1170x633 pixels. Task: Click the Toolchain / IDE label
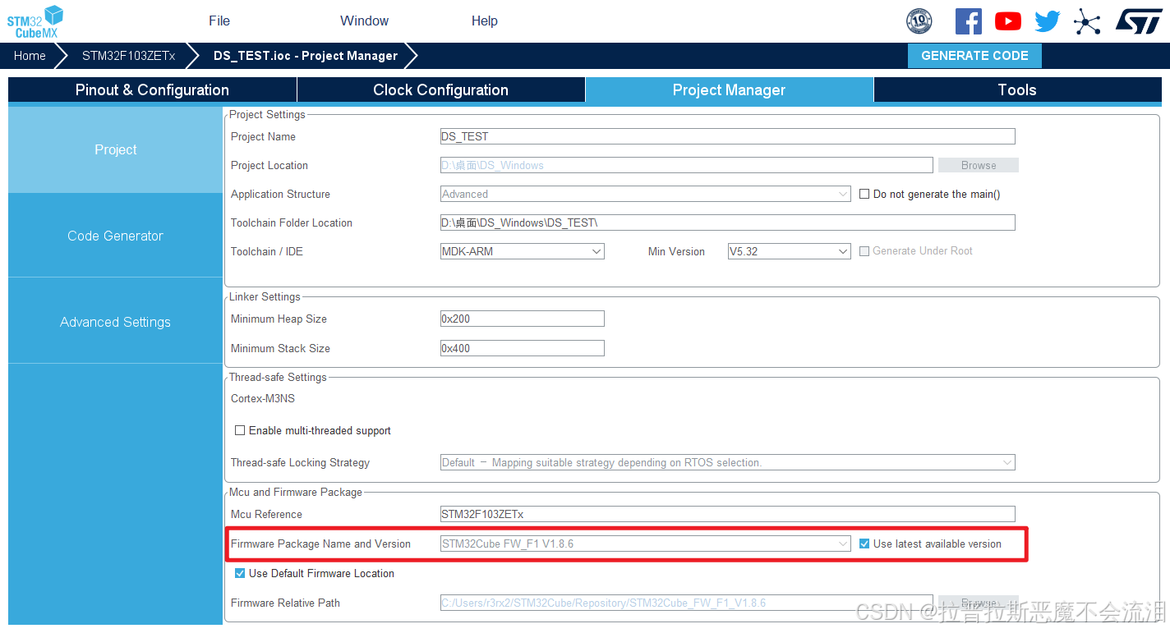point(267,251)
